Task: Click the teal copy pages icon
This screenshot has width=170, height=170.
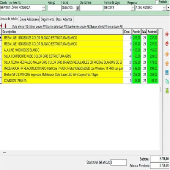Action: pyautogui.click(x=167, y=82)
